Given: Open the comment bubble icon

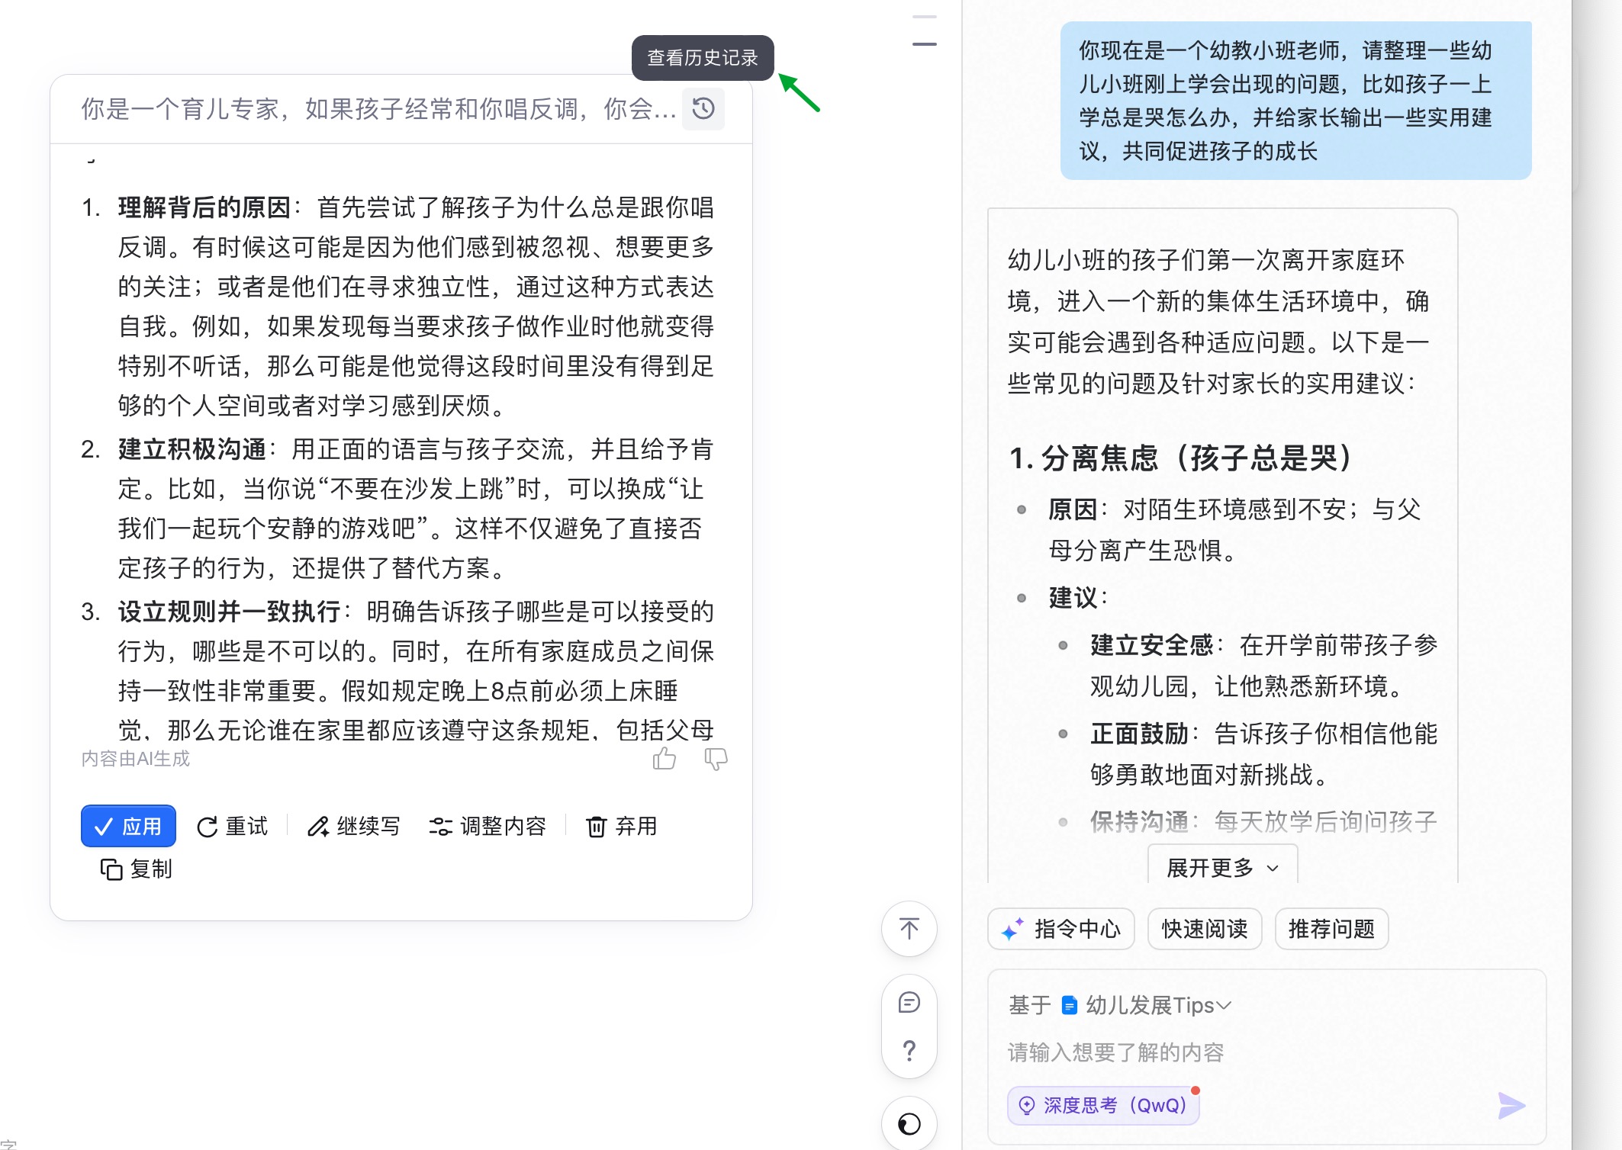Looking at the screenshot, I should point(909,1002).
